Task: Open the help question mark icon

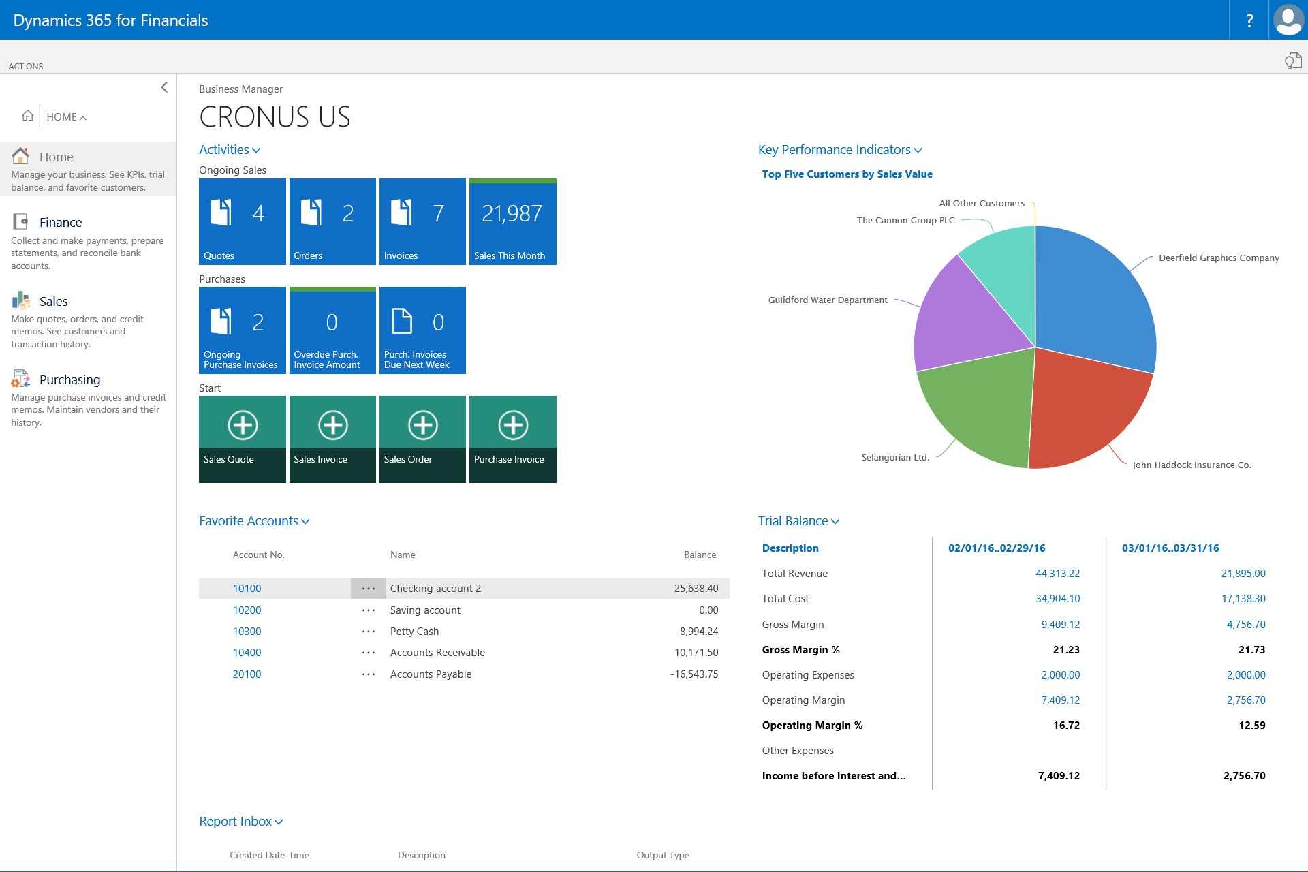Action: (x=1249, y=20)
